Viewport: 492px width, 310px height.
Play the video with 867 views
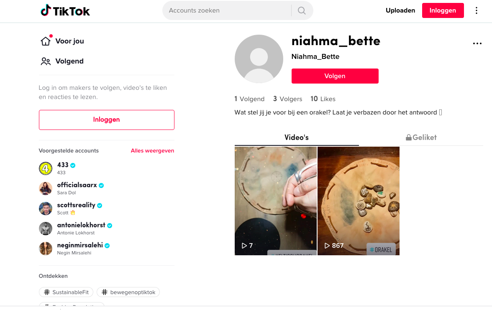click(x=358, y=201)
